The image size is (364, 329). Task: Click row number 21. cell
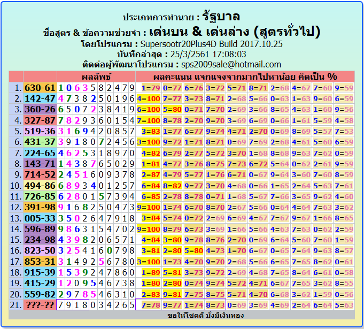coord(16,305)
